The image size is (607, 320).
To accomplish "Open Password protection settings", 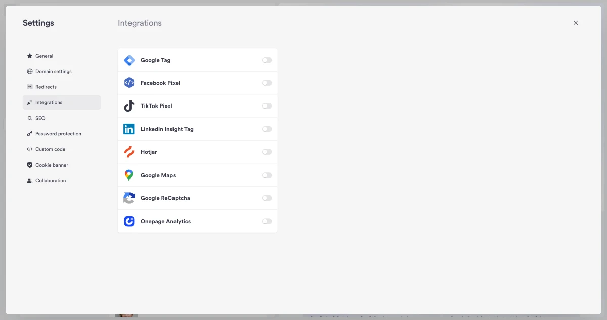I will point(62,134).
